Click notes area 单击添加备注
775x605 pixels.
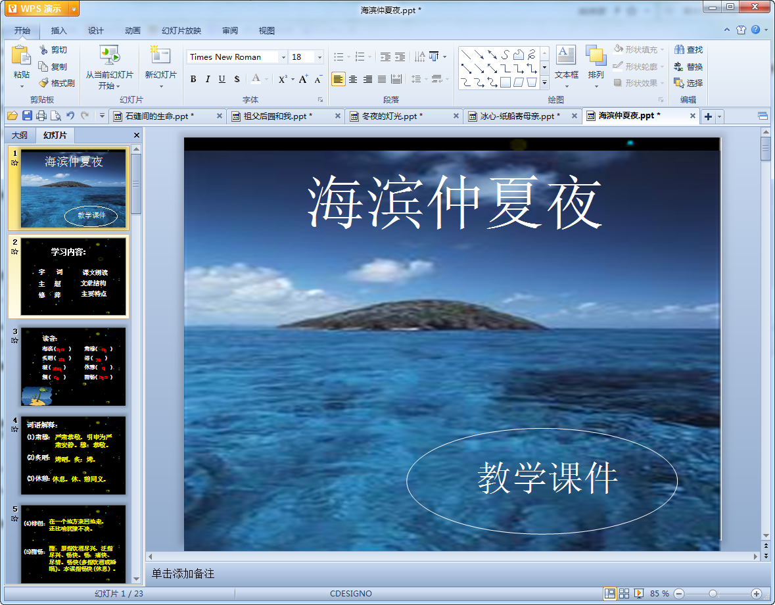183,574
